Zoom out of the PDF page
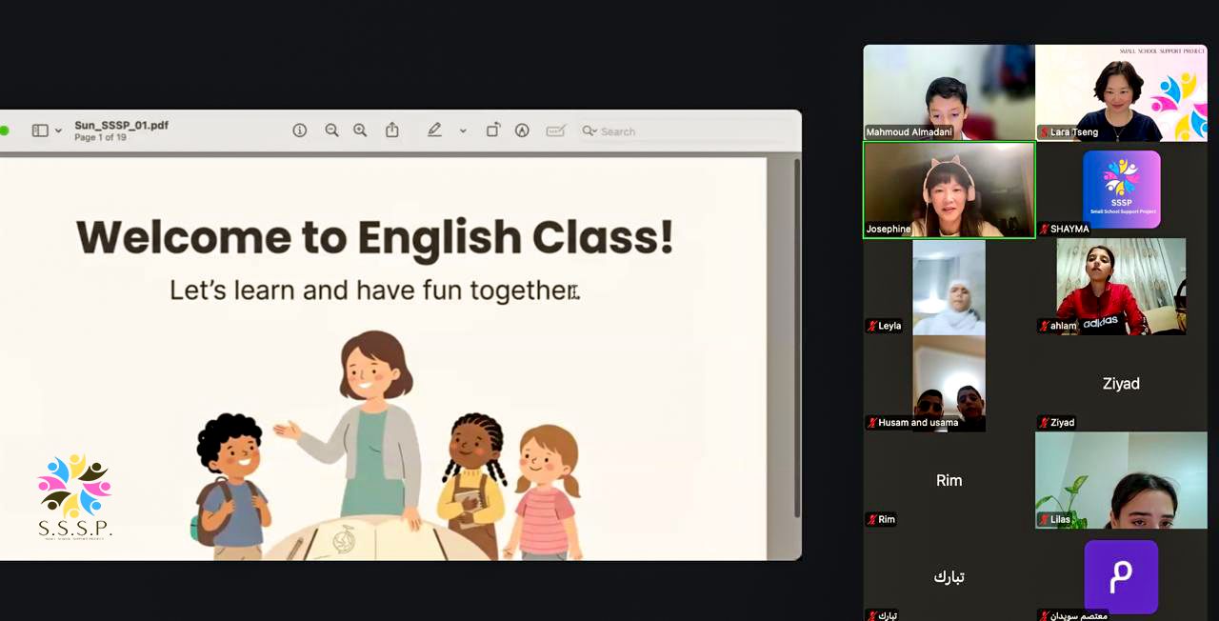Image resolution: width=1219 pixels, height=621 pixels. tap(331, 130)
